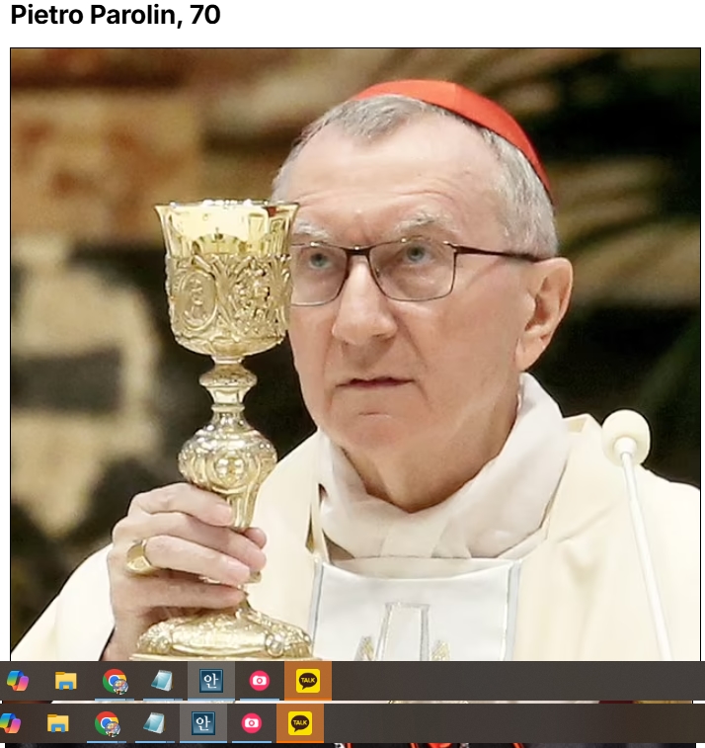This screenshot has width=705, height=748.
Task: Open the red camera app in the bottom taskbar row
Action: tap(252, 723)
